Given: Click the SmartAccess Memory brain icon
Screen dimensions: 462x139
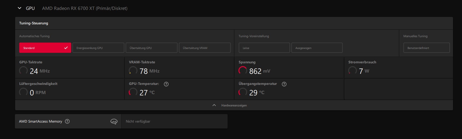Looking at the screenshot, I should [x=114, y=121].
